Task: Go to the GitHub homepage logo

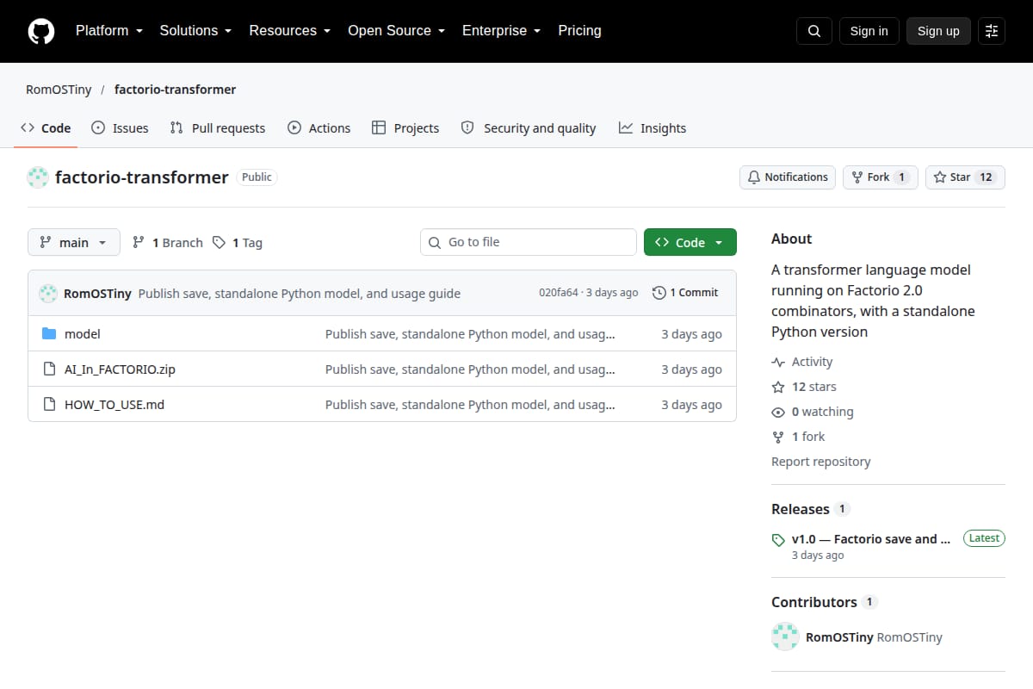Action: tap(41, 31)
